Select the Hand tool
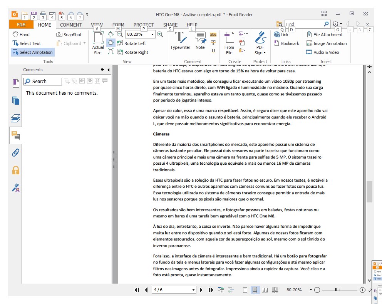This screenshot has width=382, height=304. tap(21, 35)
